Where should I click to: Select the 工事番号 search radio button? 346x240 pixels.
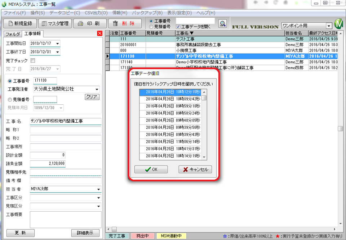151,21
